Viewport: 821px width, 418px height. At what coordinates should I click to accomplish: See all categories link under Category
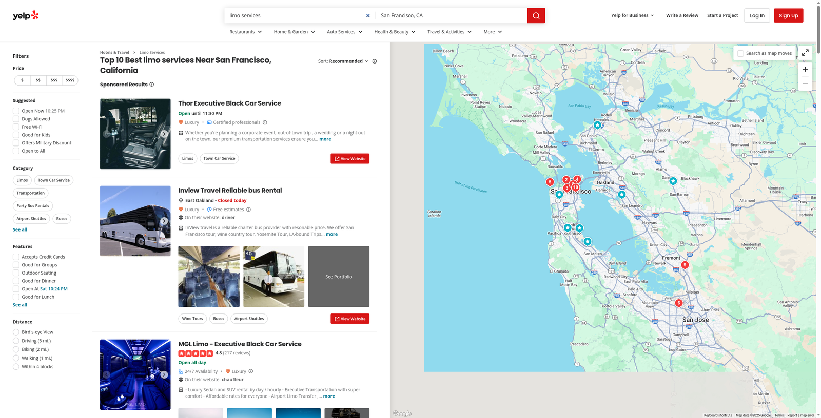[x=20, y=229]
